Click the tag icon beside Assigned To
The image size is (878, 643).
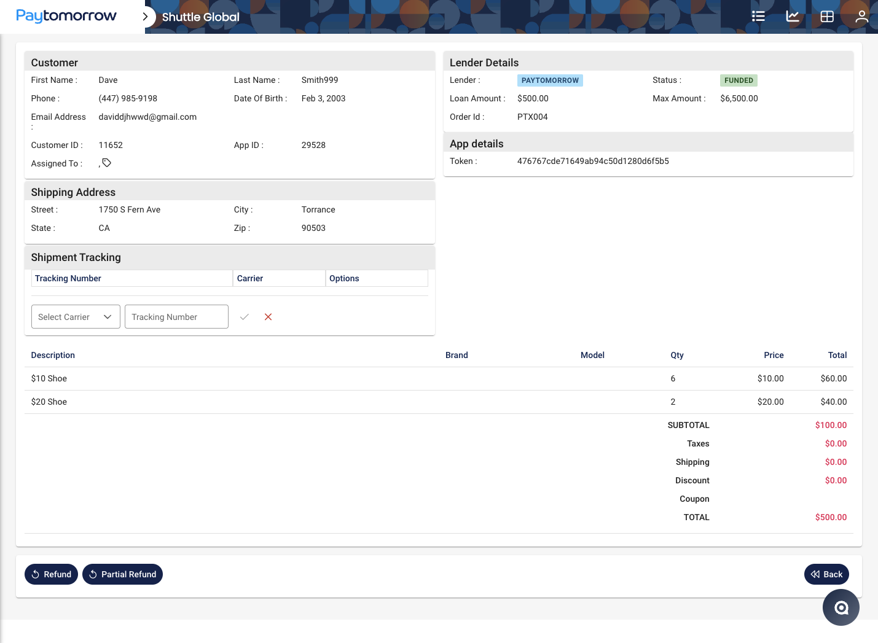point(106,163)
